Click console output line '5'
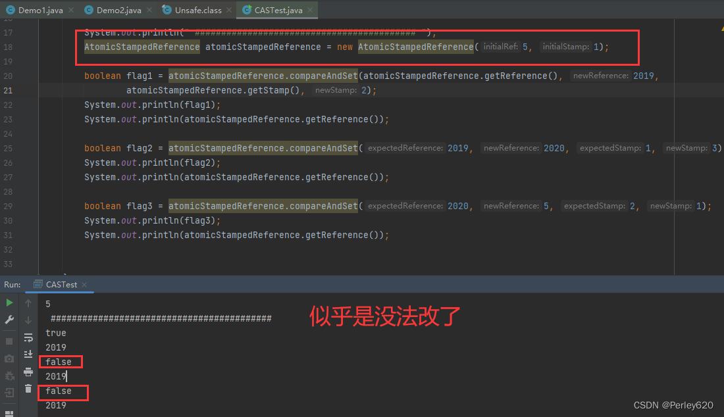 [48, 304]
